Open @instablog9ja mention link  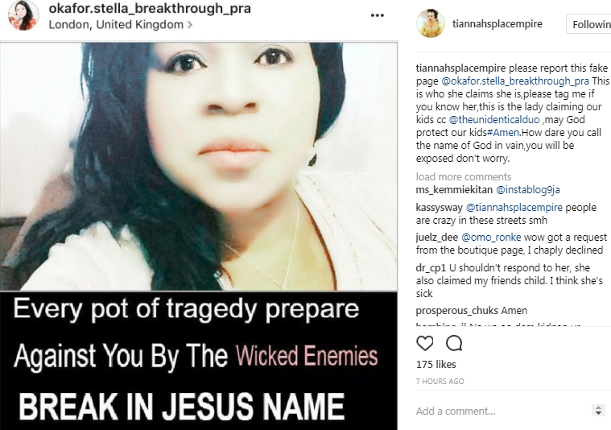click(527, 190)
